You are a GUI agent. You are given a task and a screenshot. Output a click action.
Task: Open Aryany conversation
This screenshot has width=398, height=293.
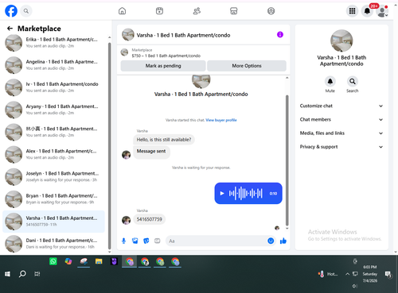pyautogui.click(x=54, y=110)
